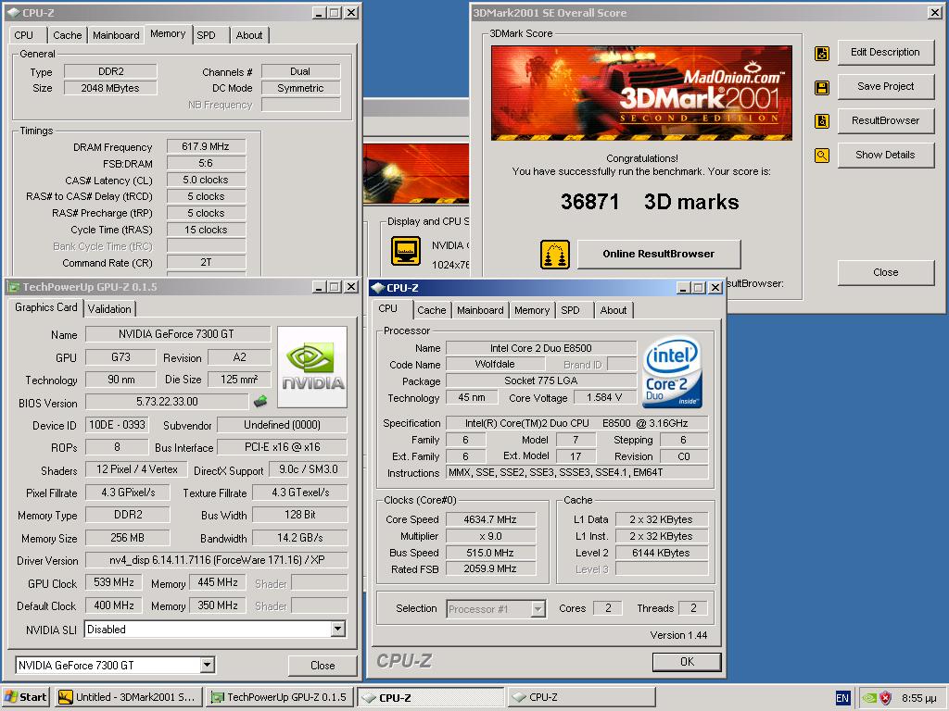
Task: Click the NVIDIA logo in GPU-Z
Action: pos(312,367)
